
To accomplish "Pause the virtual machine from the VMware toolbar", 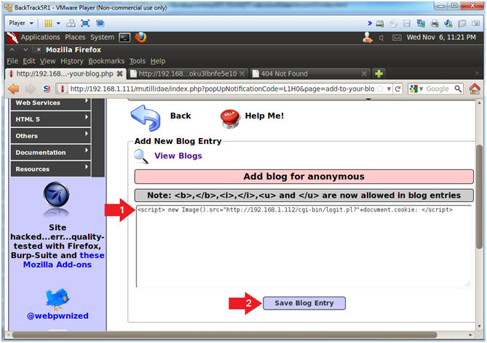I will coord(48,23).
